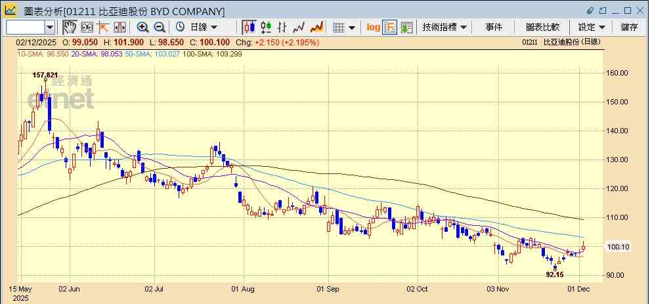Select the hand pan tool
Image resolution: width=650 pixels, height=304 pixels.
(x=70, y=27)
